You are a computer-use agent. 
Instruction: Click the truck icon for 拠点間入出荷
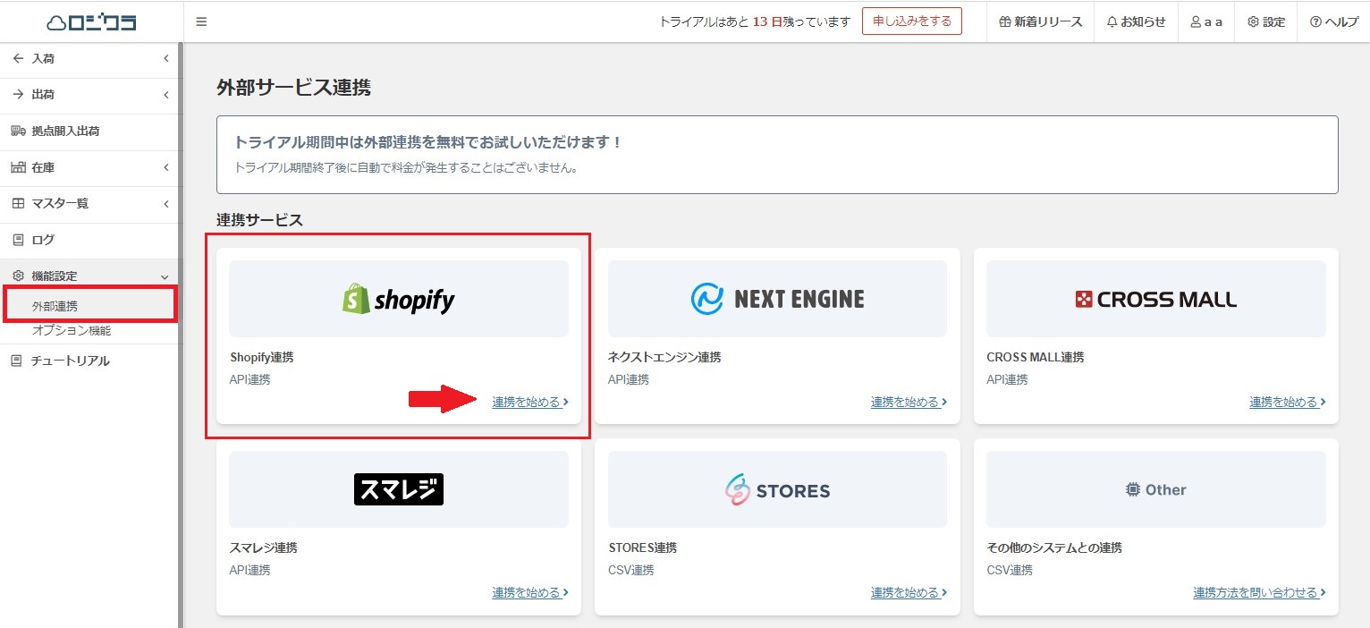18,131
